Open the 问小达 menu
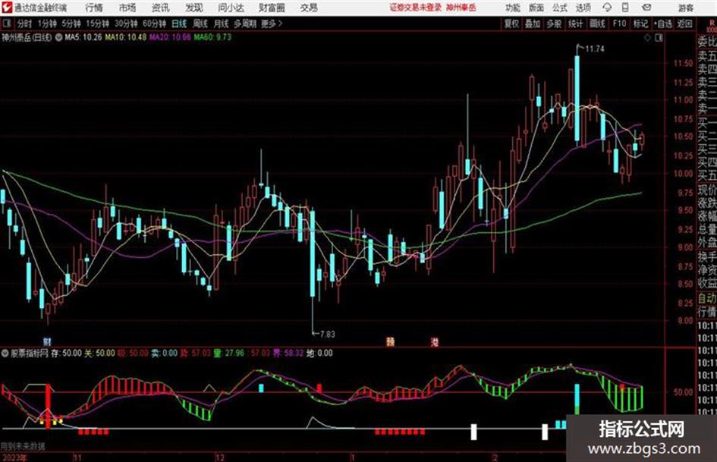The image size is (717, 462). pos(231,8)
